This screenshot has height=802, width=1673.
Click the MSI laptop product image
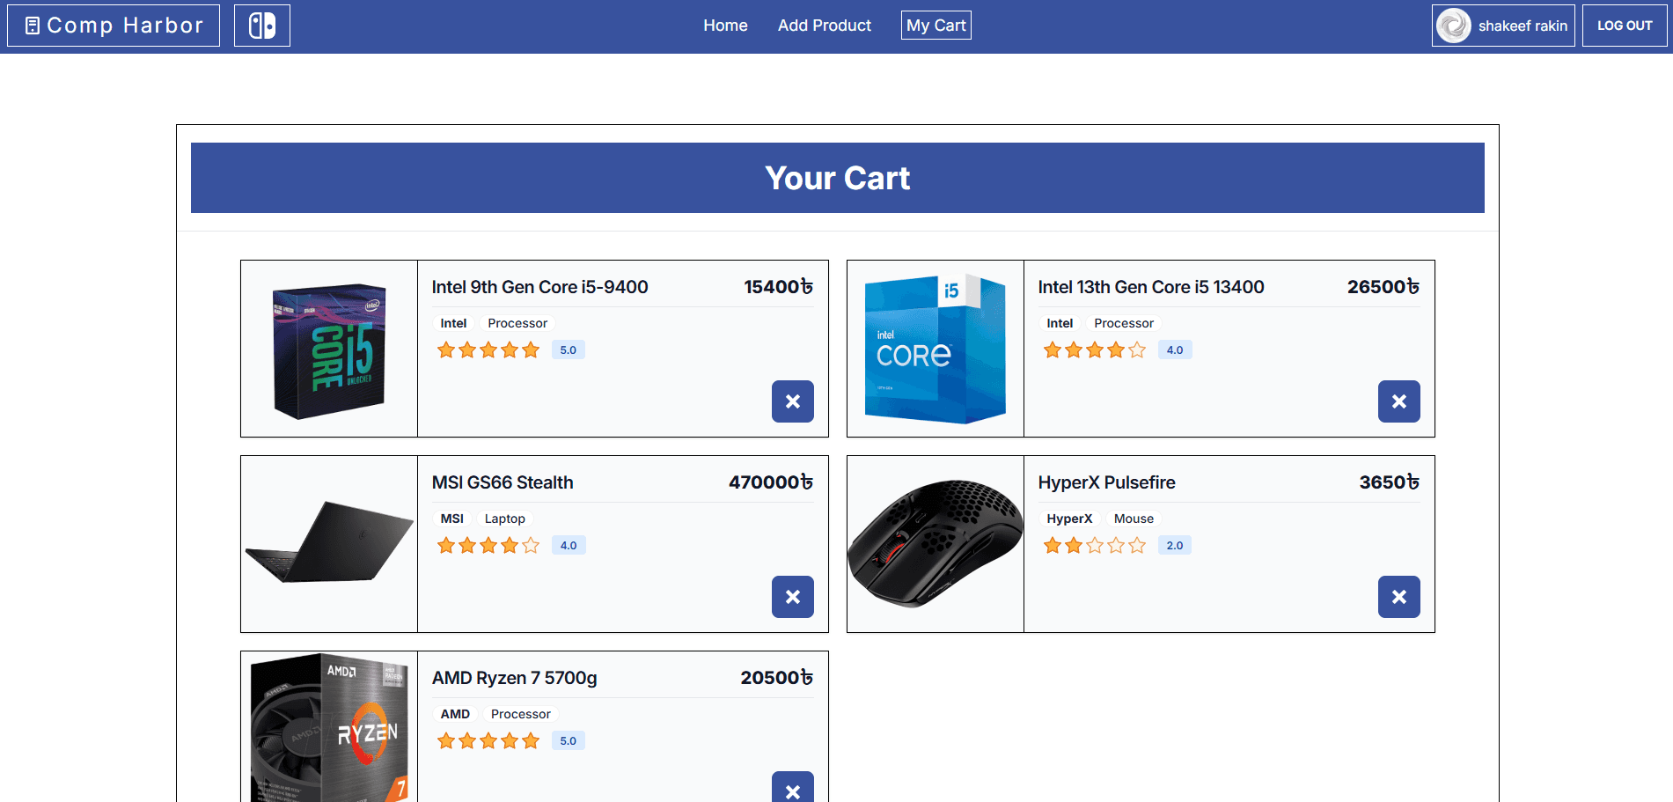click(x=329, y=544)
